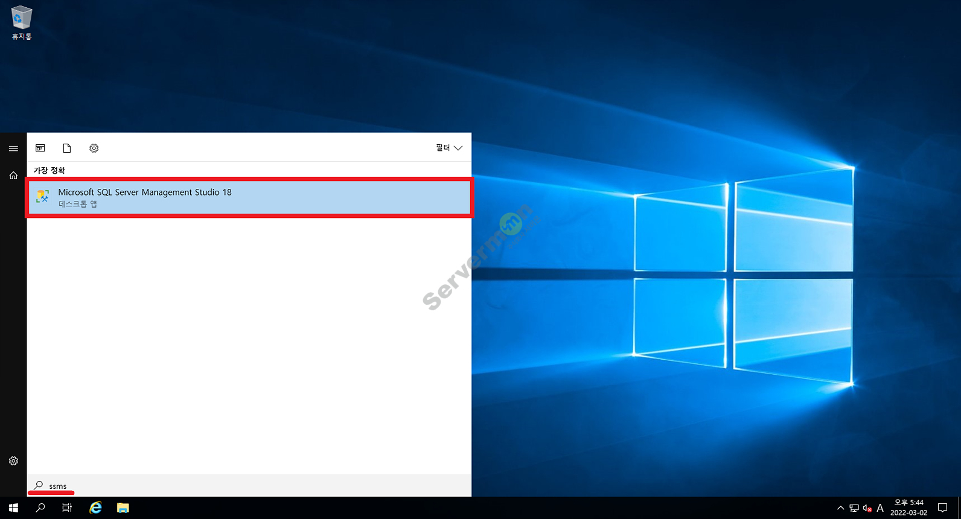Open the 필터 dropdown
The width and height of the screenshot is (961, 519).
449,148
